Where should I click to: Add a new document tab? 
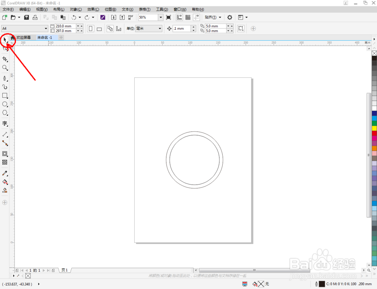tap(61, 37)
